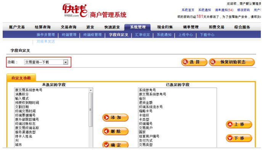The image size is (262, 150).
Task: Click the 系统首页 link
Action: [188, 10]
